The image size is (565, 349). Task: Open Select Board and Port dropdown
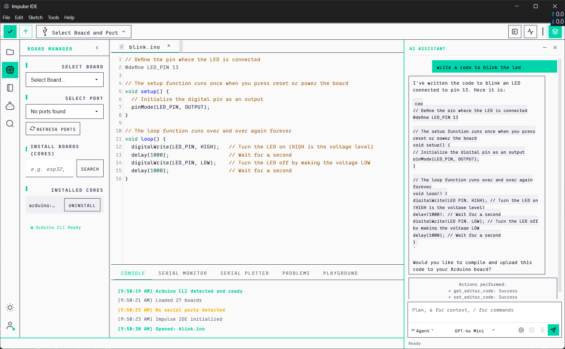(84, 32)
